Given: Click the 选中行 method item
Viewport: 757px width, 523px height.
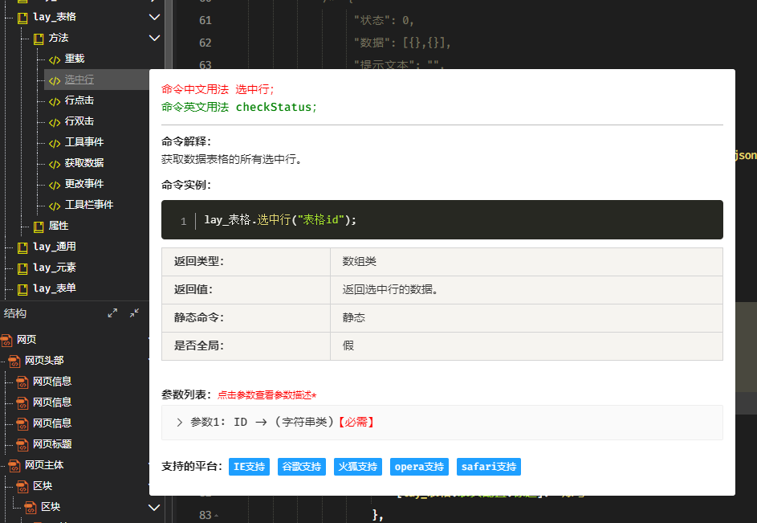Looking at the screenshot, I should click(79, 80).
